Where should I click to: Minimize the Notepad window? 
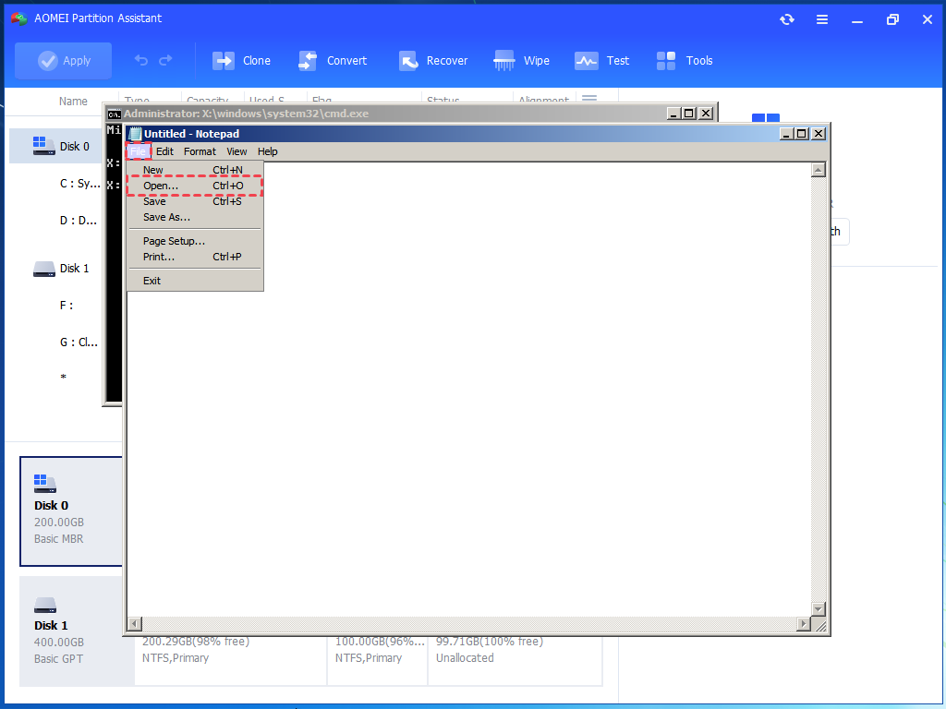(786, 134)
